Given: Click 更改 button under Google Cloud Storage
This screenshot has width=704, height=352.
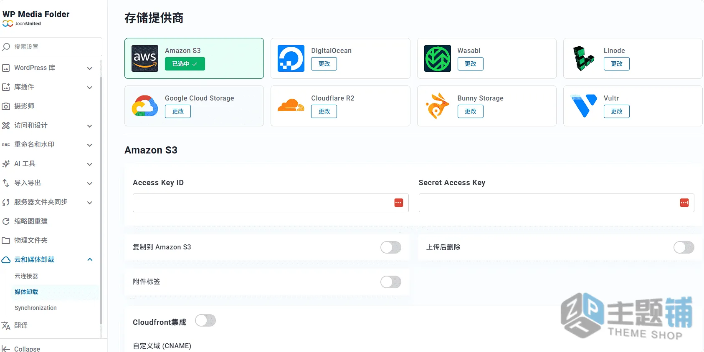Looking at the screenshot, I should point(178,111).
